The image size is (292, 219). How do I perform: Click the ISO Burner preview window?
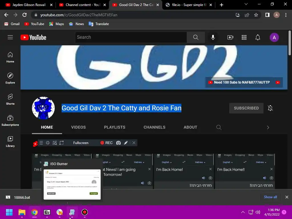click(x=72, y=184)
